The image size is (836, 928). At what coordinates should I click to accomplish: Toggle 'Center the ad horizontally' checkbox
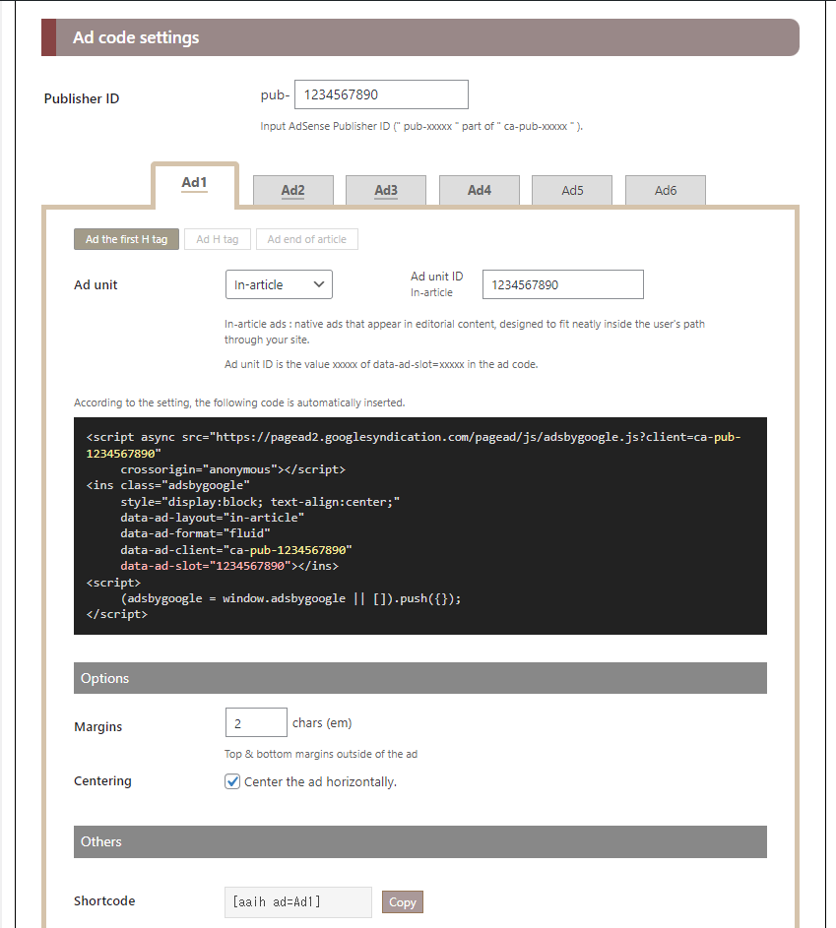pos(232,781)
